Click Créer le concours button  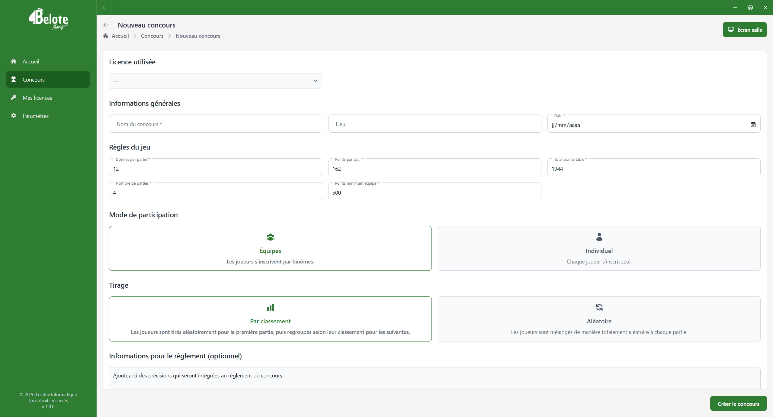tap(738, 404)
